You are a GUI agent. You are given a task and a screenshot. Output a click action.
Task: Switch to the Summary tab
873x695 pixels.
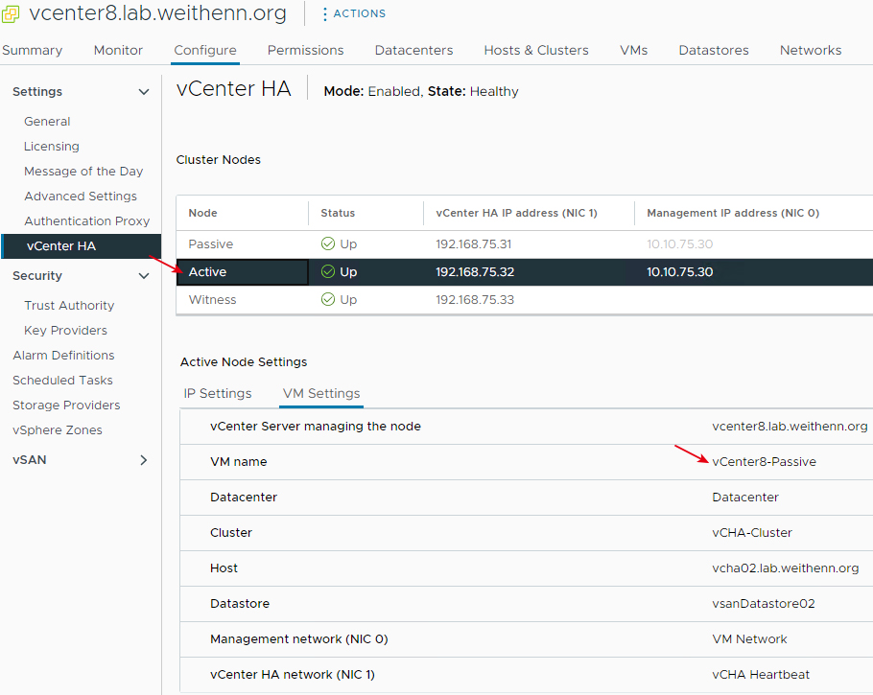click(33, 50)
